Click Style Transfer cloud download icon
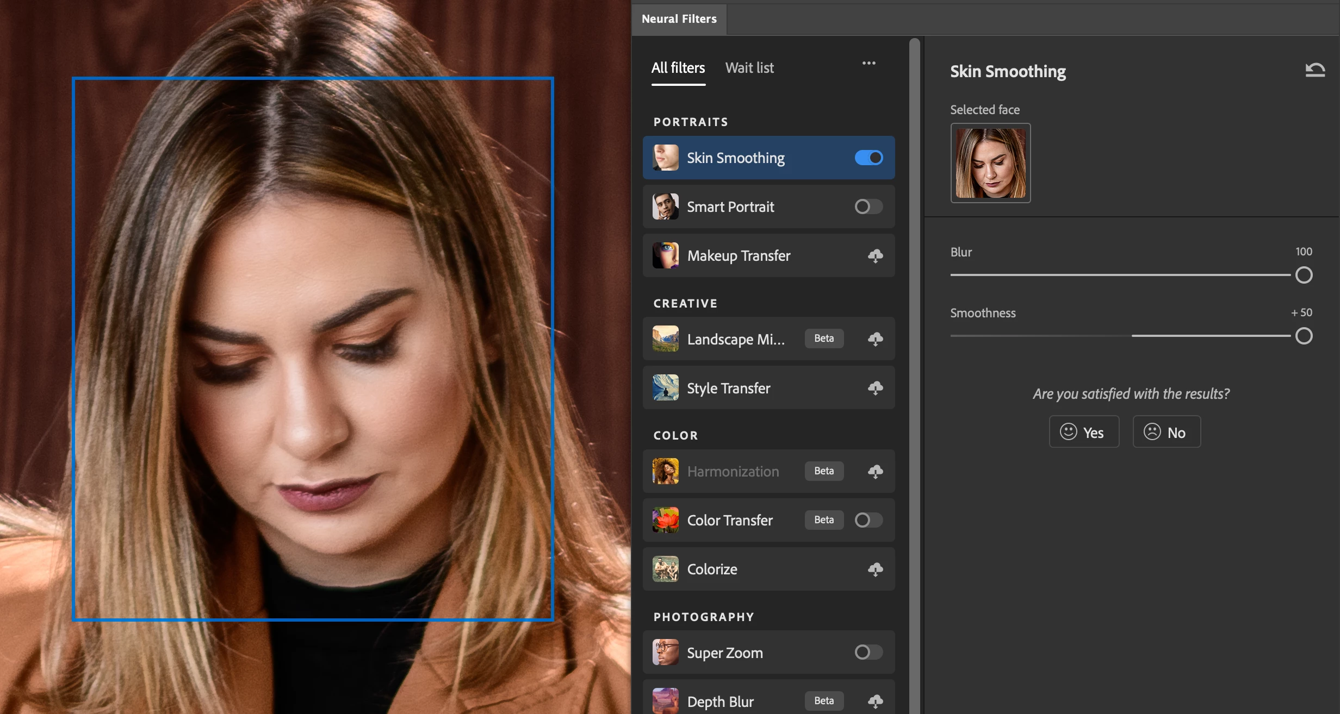Image resolution: width=1340 pixels, height=714 pixels. pyautogui.click(x=875, y=388)
